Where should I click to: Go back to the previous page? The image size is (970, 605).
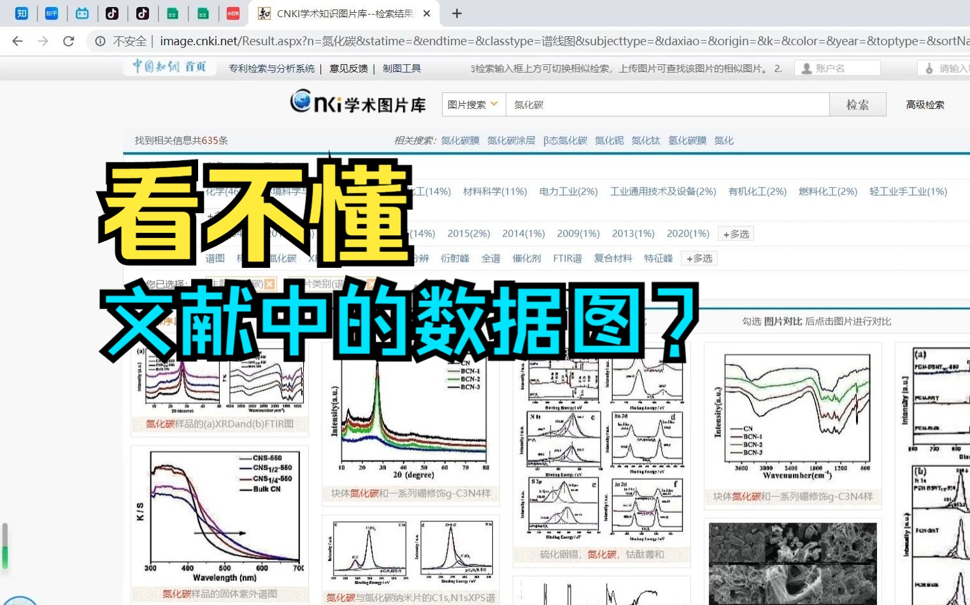17,41
